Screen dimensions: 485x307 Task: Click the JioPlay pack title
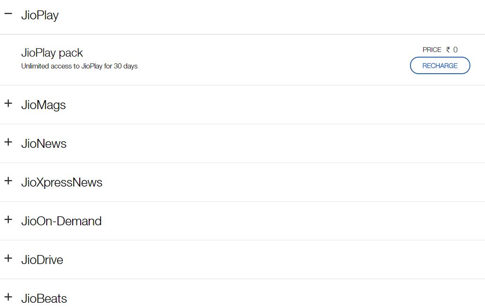(52, 53)
